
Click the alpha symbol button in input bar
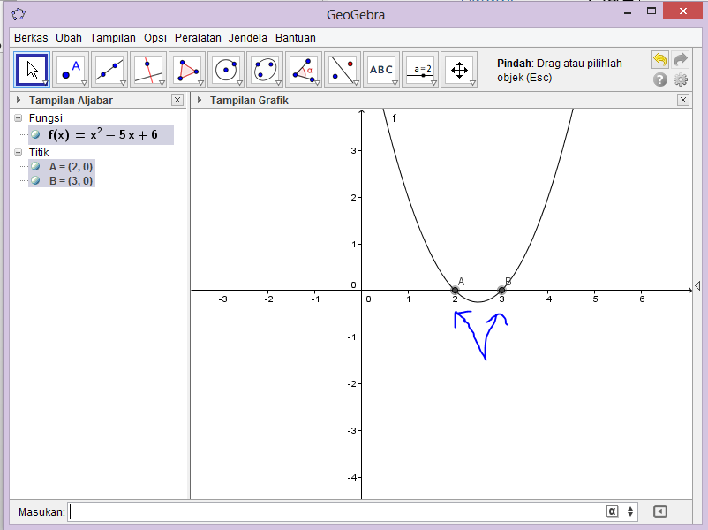(x=612, y=511)
